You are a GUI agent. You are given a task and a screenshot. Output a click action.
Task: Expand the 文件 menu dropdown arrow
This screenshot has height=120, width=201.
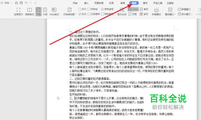pos(11,3)
